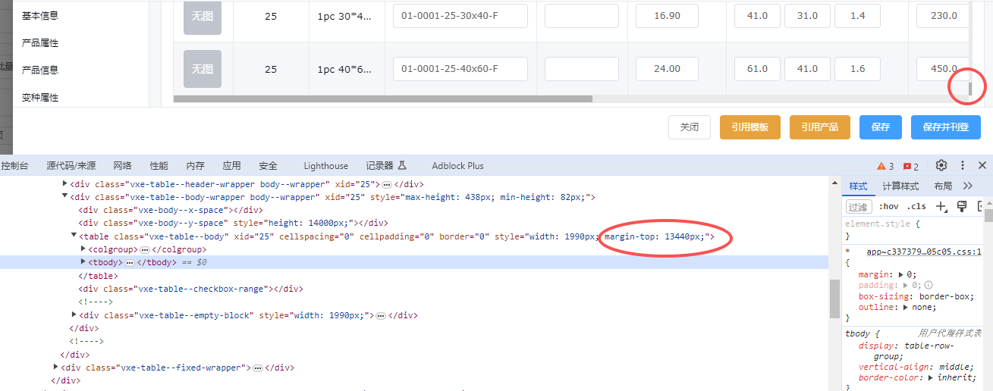
Task: Expand the colgroup node
Action: 83,249
